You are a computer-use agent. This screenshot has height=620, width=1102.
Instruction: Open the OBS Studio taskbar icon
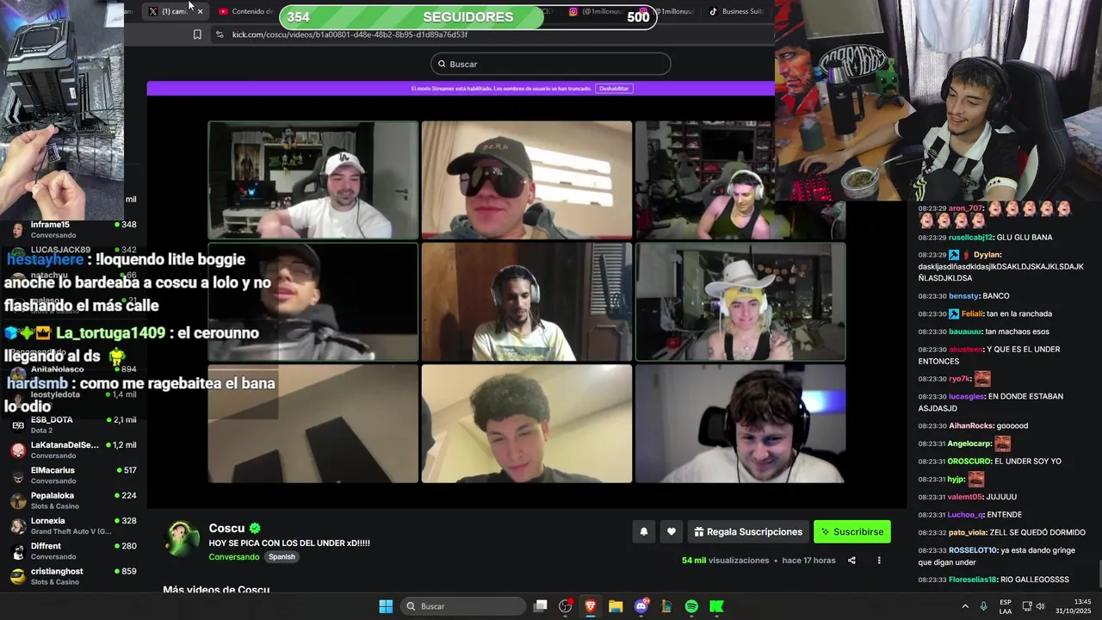tap(566, 606)
